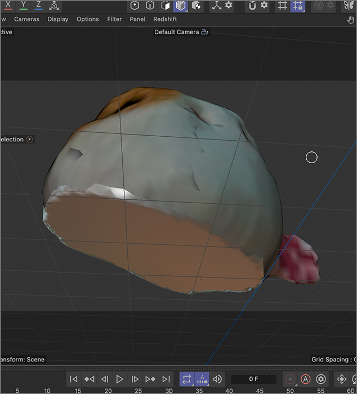
Task: Click the highlighted Model mode cube icon
Action: tap(180, 6)
